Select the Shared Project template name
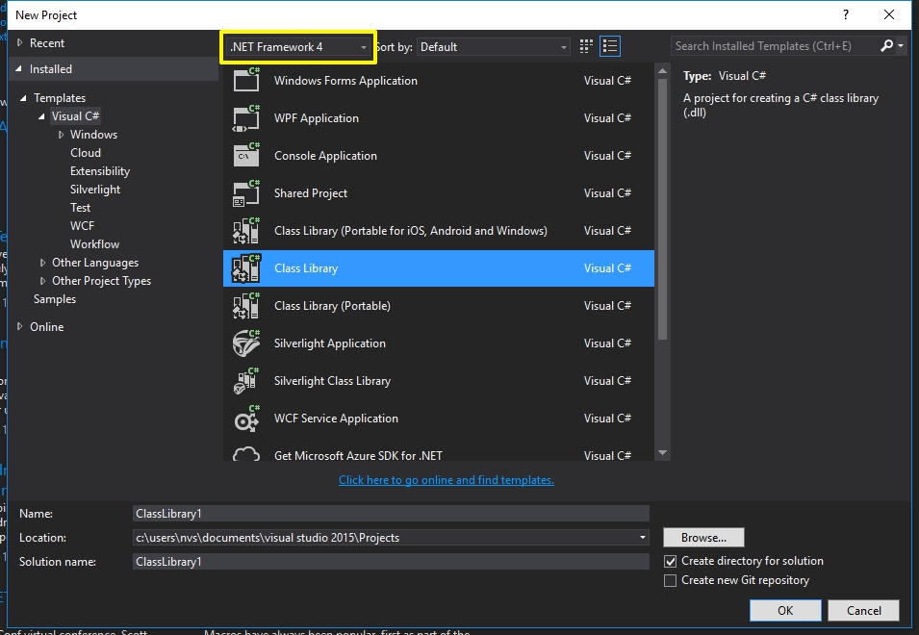This screenshot has height=635, width=919. [x=311, y=193]
